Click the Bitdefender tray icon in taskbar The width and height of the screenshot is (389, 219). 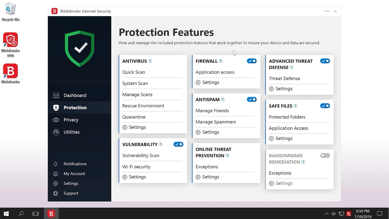(x=349, y=214)
